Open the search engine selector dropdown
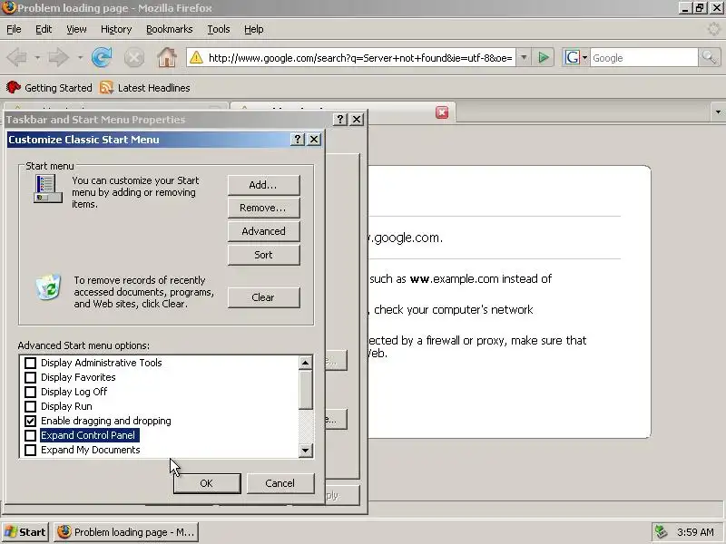726x544 pixels. (x=584, y=58)
